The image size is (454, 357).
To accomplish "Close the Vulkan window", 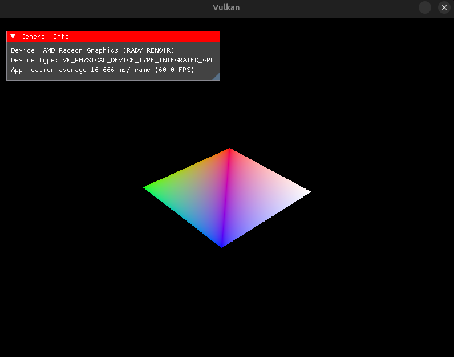I will pyautogui.click(x=444, y=7).
